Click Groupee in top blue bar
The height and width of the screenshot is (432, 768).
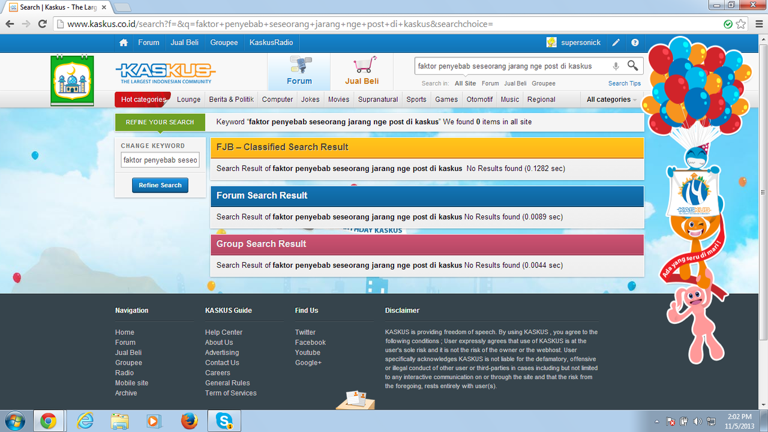224,43
